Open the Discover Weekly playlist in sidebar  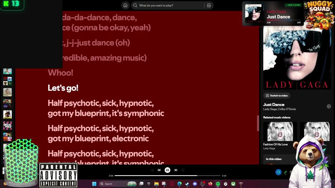coord(7,126)
